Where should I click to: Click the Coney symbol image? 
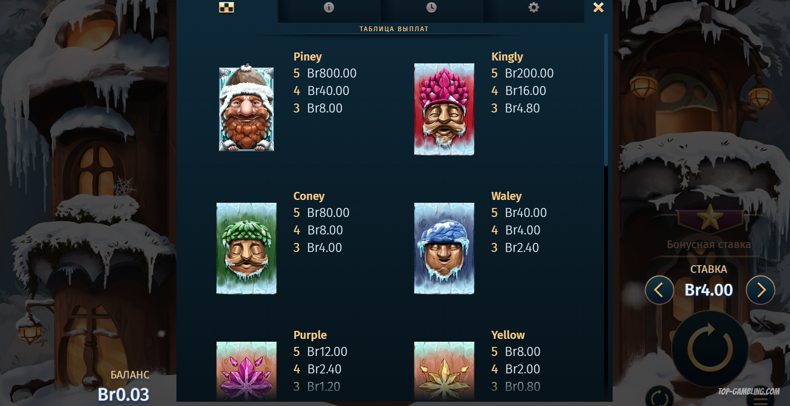246,249
